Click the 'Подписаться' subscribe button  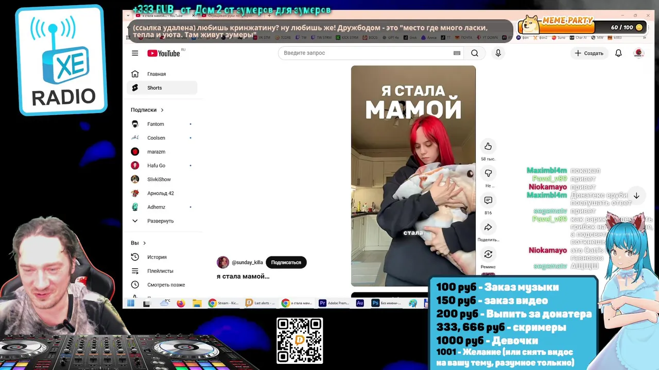pos(286,262)
